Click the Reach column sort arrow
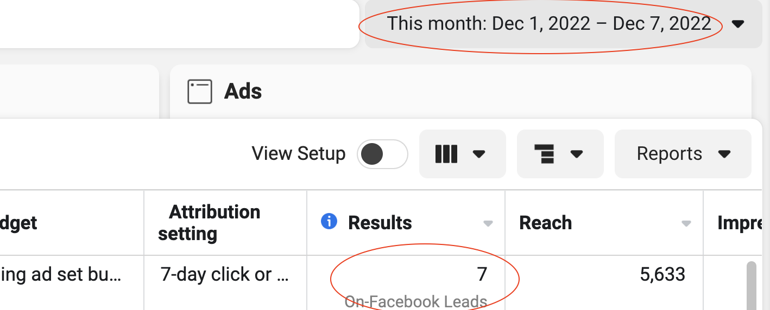Screen dimensions: 770x310 coord(686,223)
